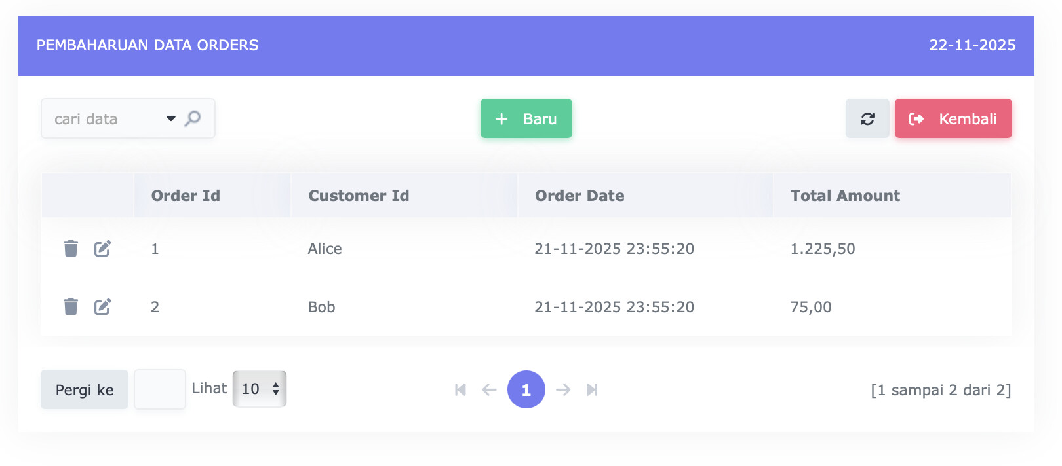Go to the previous page
The height and width of the screenshot is (466, 1062).
[x=489, y=390]
